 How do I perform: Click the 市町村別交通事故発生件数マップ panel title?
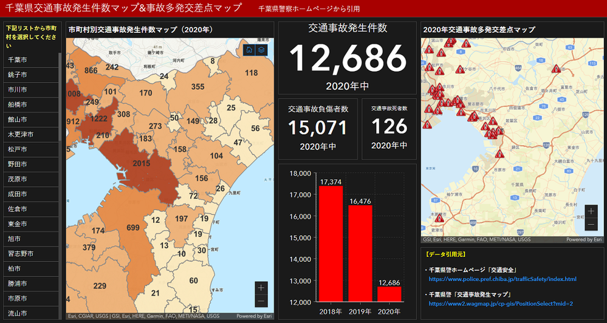140,29
